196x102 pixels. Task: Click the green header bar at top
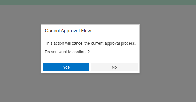[x=98, y=2]
